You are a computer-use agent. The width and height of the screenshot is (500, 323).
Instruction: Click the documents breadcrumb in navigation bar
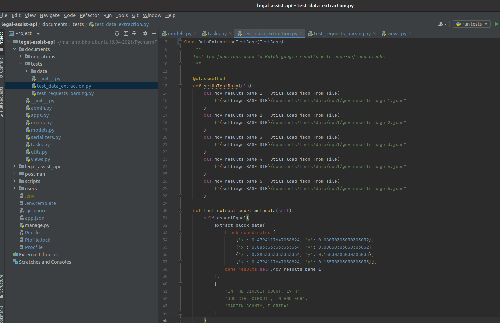point(55,24)
